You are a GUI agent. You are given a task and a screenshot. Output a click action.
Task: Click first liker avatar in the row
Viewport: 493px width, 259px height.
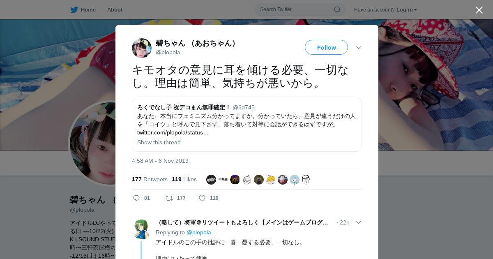pos(211,180)
